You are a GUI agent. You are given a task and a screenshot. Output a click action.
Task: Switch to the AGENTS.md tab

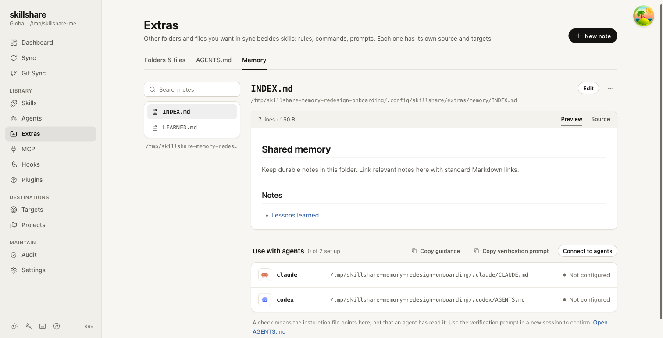[214, 60]
